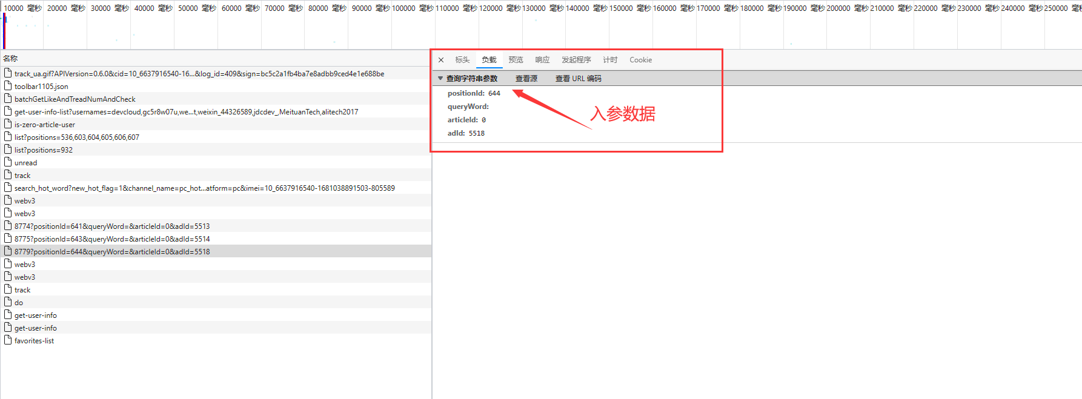Image resolution: width=1082 pixels, height=399 pixels.
Task: Switch to the 标头 tab
Action: [462, 60]
